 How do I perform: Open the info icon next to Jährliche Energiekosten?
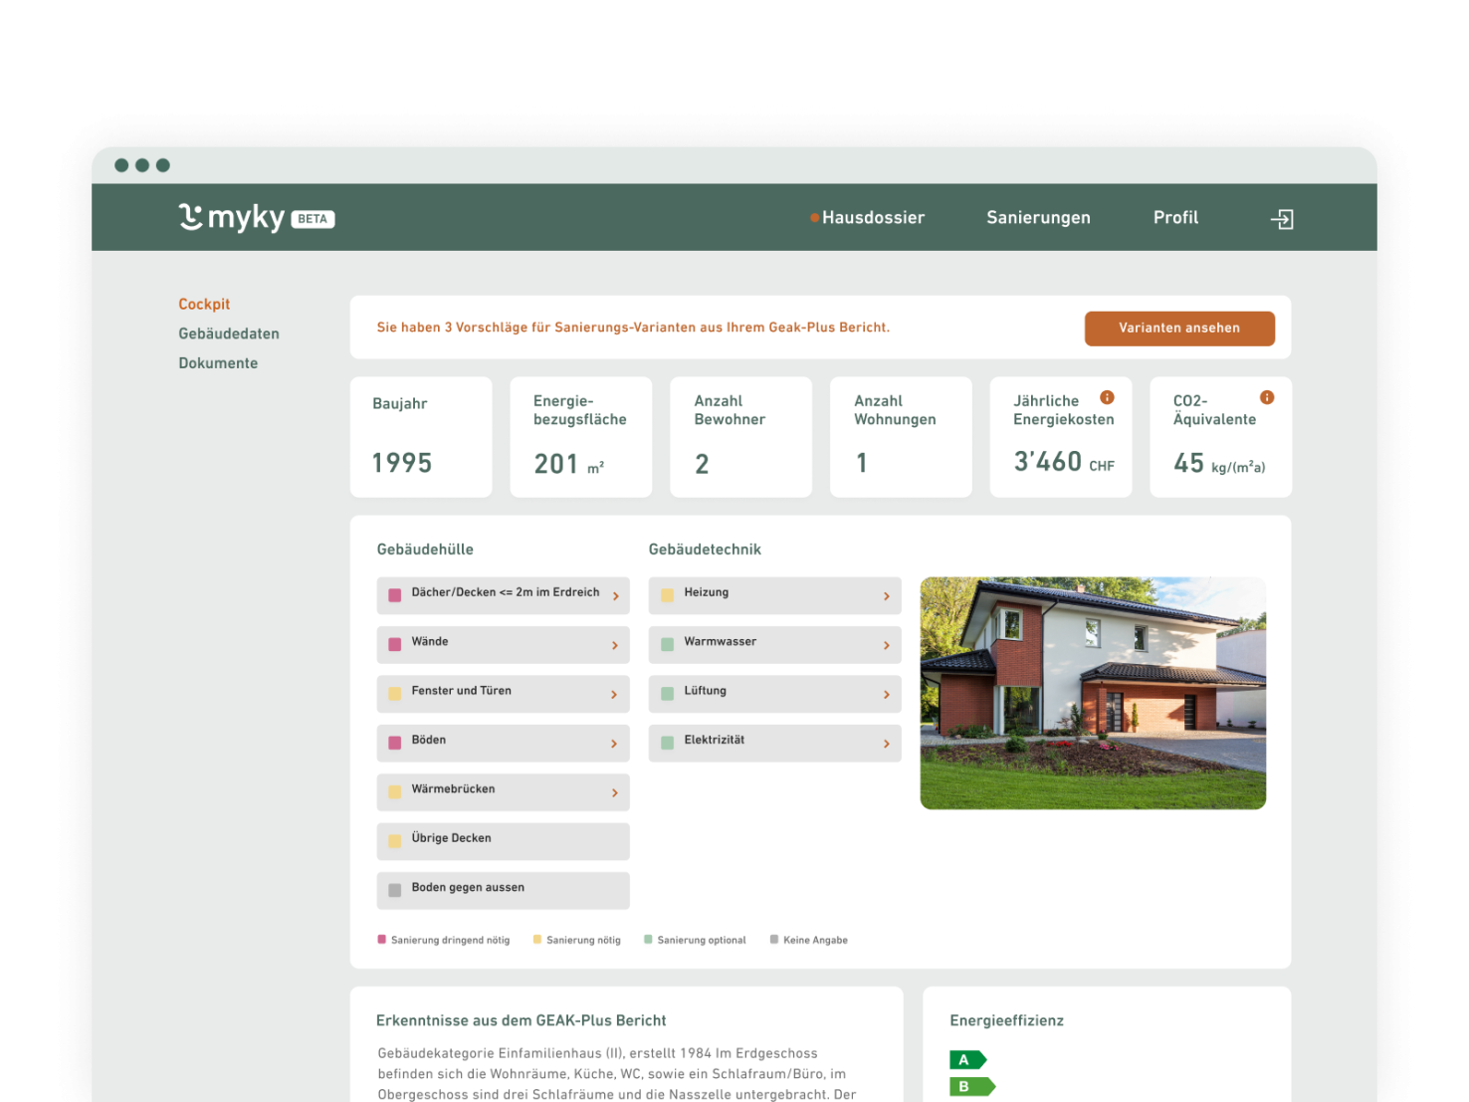[1108, 396]
